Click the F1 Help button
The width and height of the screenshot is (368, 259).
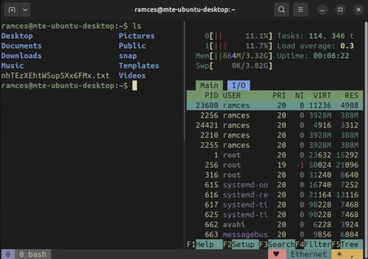(204, 244)
